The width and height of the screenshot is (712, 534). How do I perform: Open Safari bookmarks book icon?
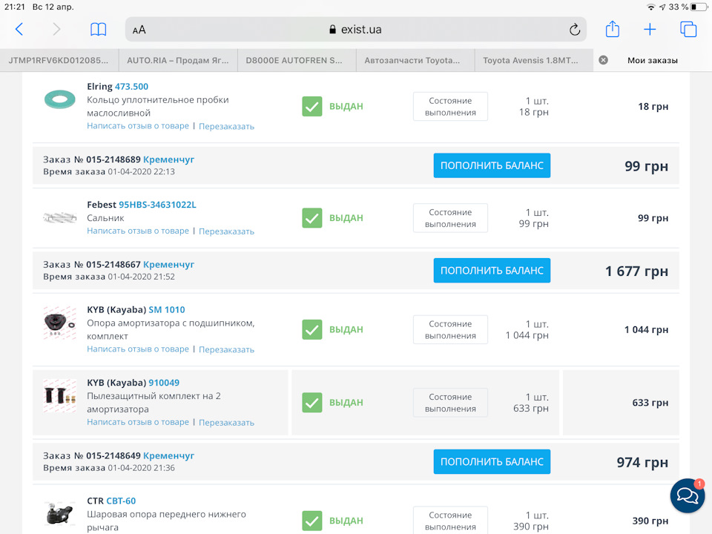(98, 30)
